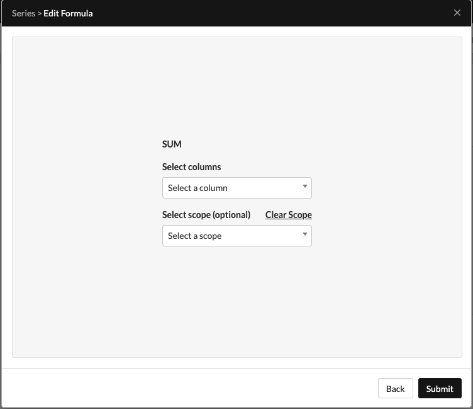Submit the formula

click(440, 388)
